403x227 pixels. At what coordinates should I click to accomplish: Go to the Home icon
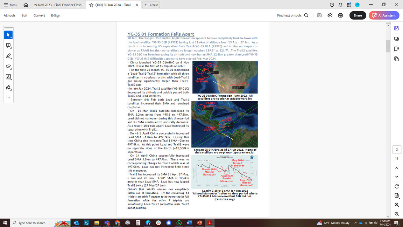point(26,5)
